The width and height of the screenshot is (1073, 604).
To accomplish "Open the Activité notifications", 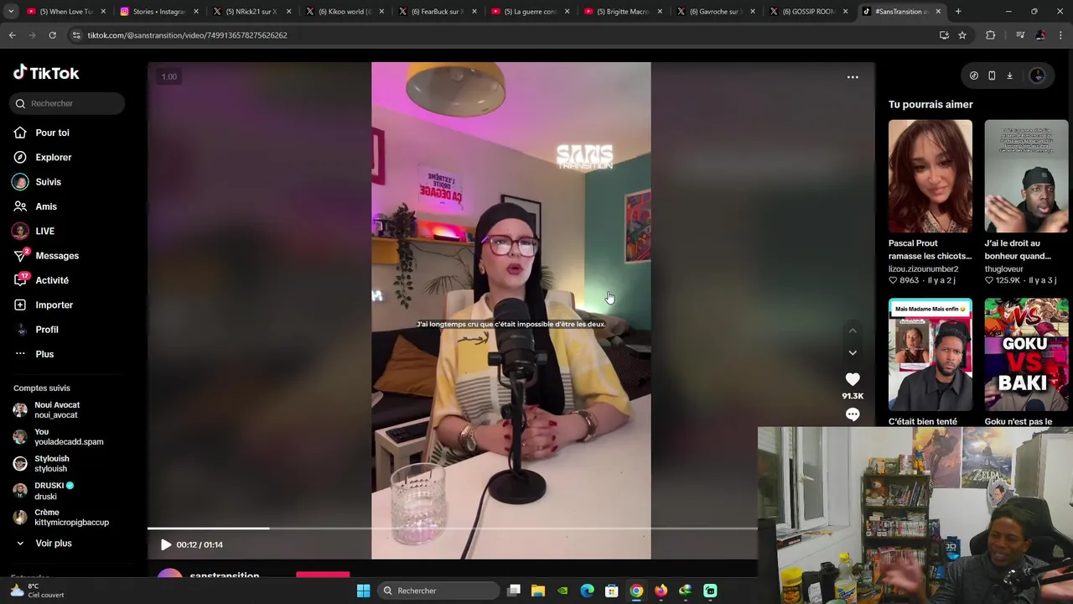I will pyautogui.click(x=52, y=280).
